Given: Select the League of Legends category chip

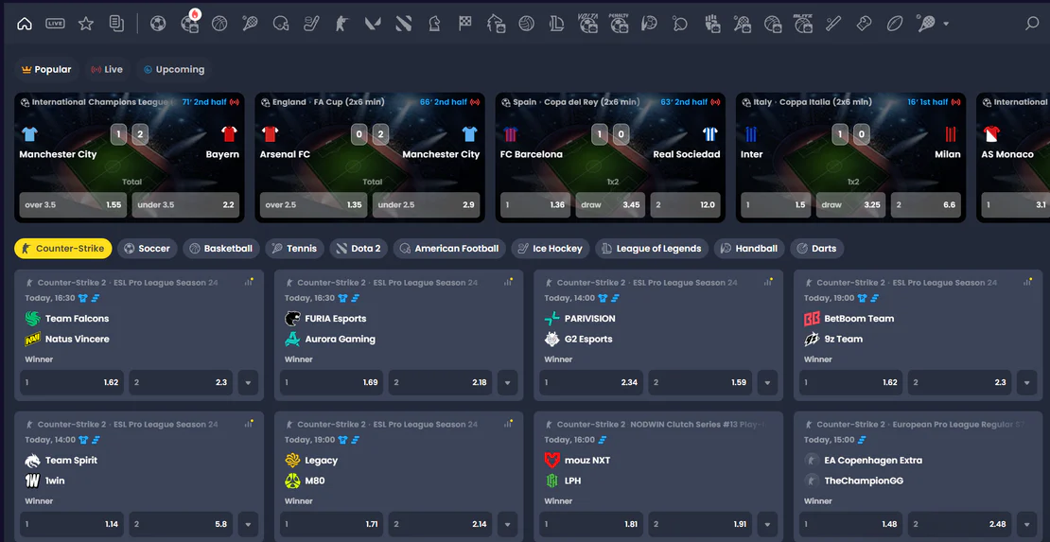Looking at the screenshot, I should pyautogui.click(x=652, y=249).
